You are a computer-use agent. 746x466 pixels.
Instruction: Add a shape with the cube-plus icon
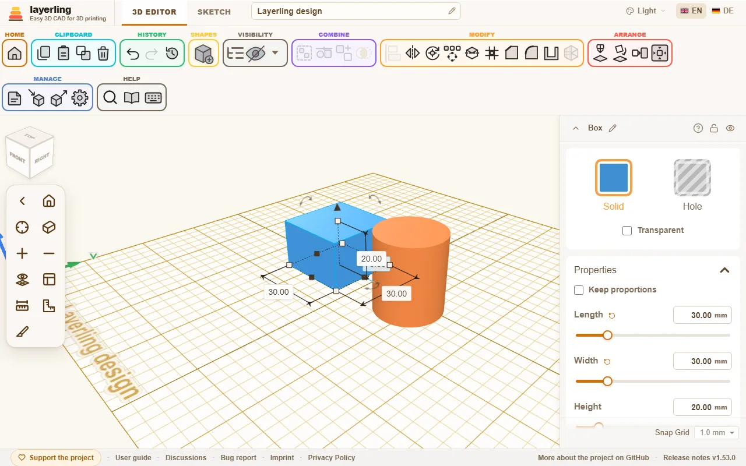(x=203, y=54)
